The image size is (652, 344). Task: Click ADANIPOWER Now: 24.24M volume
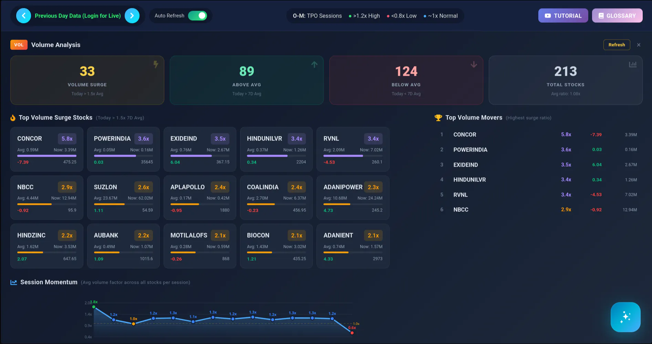[x=370, y=198]
